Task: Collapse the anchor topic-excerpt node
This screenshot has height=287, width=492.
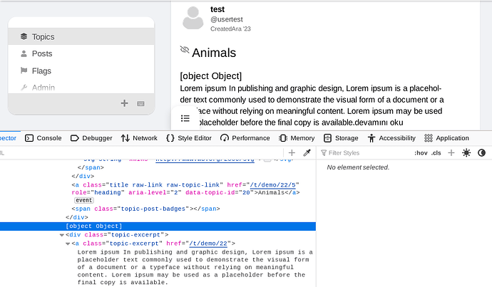Action: [x=68, y=244]
